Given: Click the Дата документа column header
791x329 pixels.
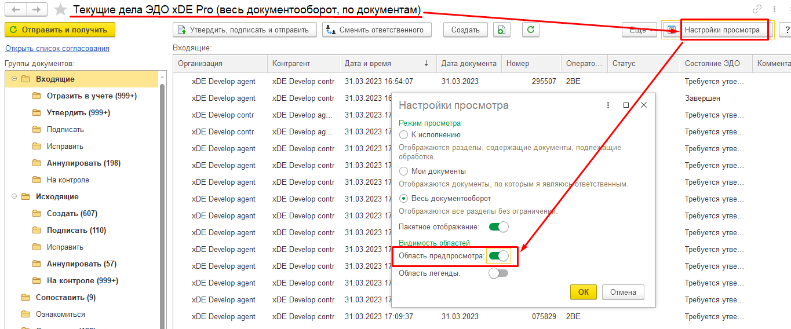Looking at the screenshot, I should 469,64.
